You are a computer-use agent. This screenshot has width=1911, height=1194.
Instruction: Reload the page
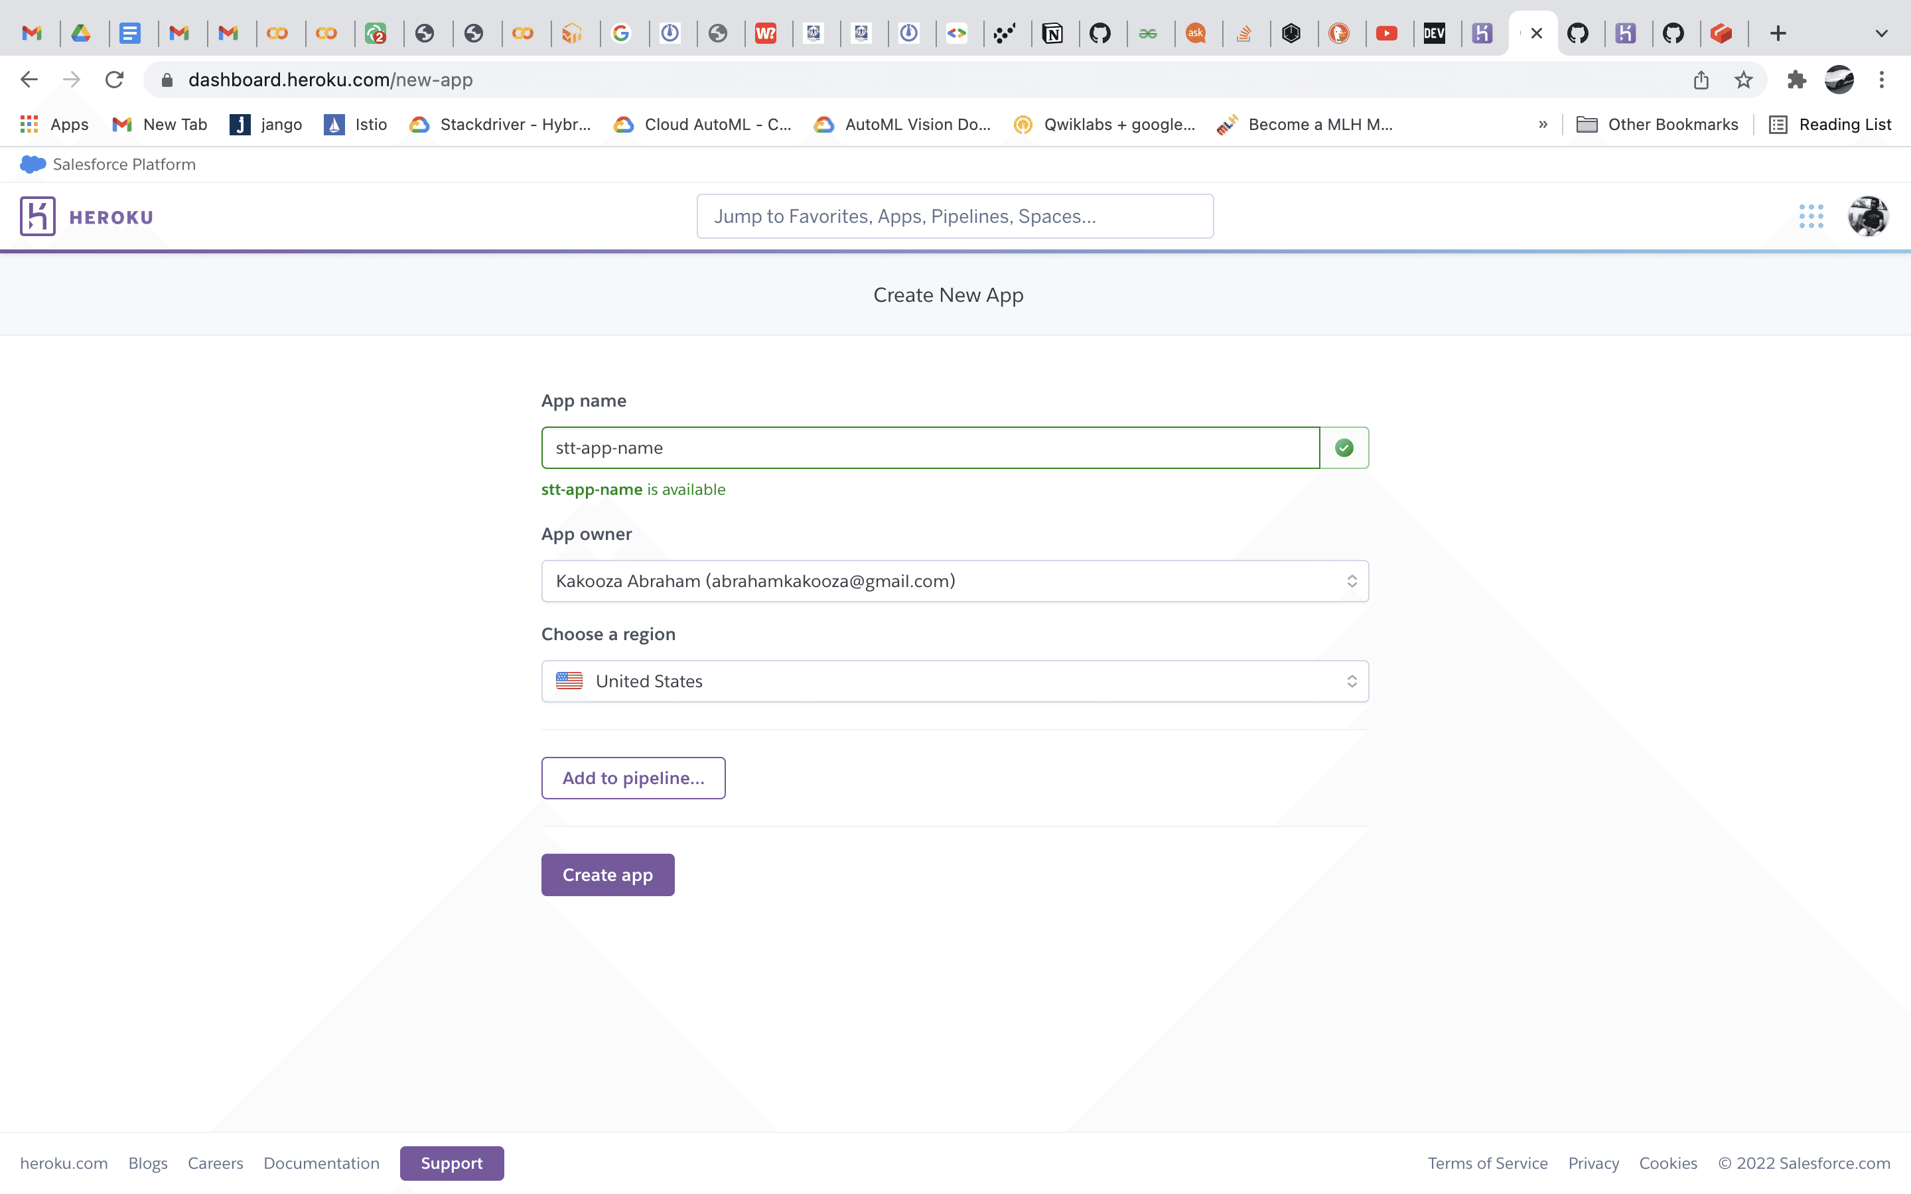(115, 80)
